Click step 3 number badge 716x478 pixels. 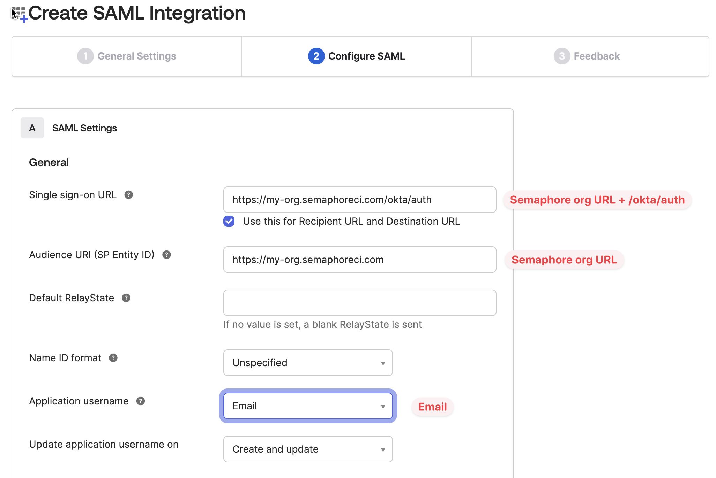click(562, 56)
